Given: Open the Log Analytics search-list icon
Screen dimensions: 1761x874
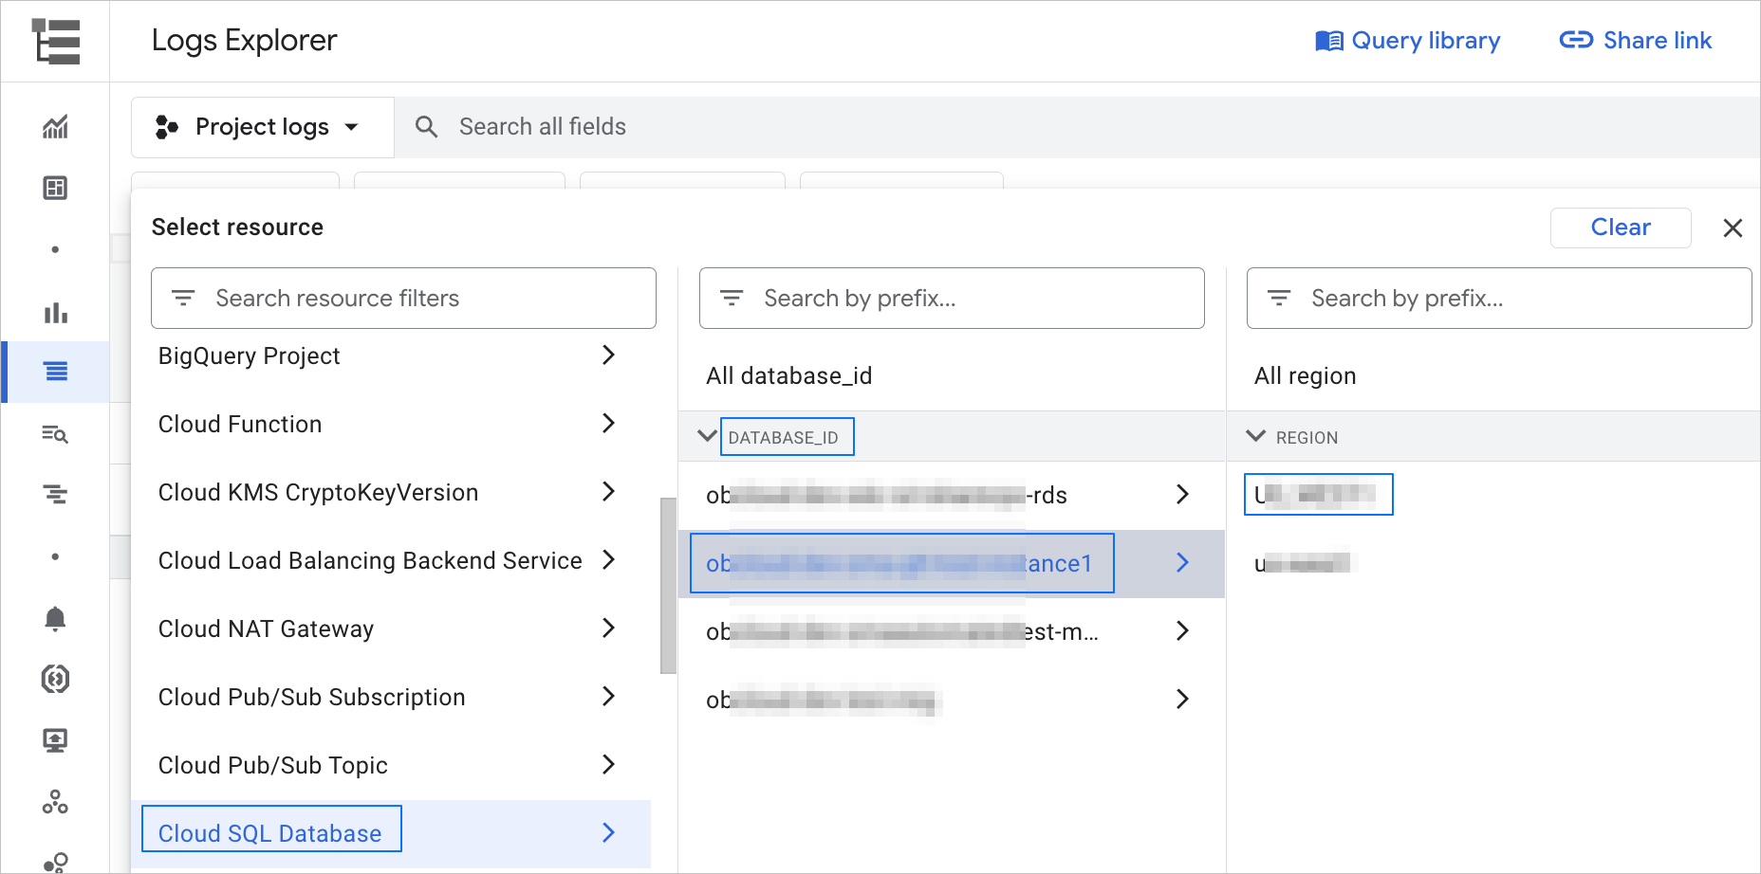Looking at the screenshot, I should [x=55, y=434].
